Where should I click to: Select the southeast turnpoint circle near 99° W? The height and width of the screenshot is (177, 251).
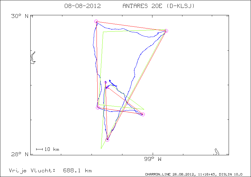pyautogui.click(x=143, y=114)
